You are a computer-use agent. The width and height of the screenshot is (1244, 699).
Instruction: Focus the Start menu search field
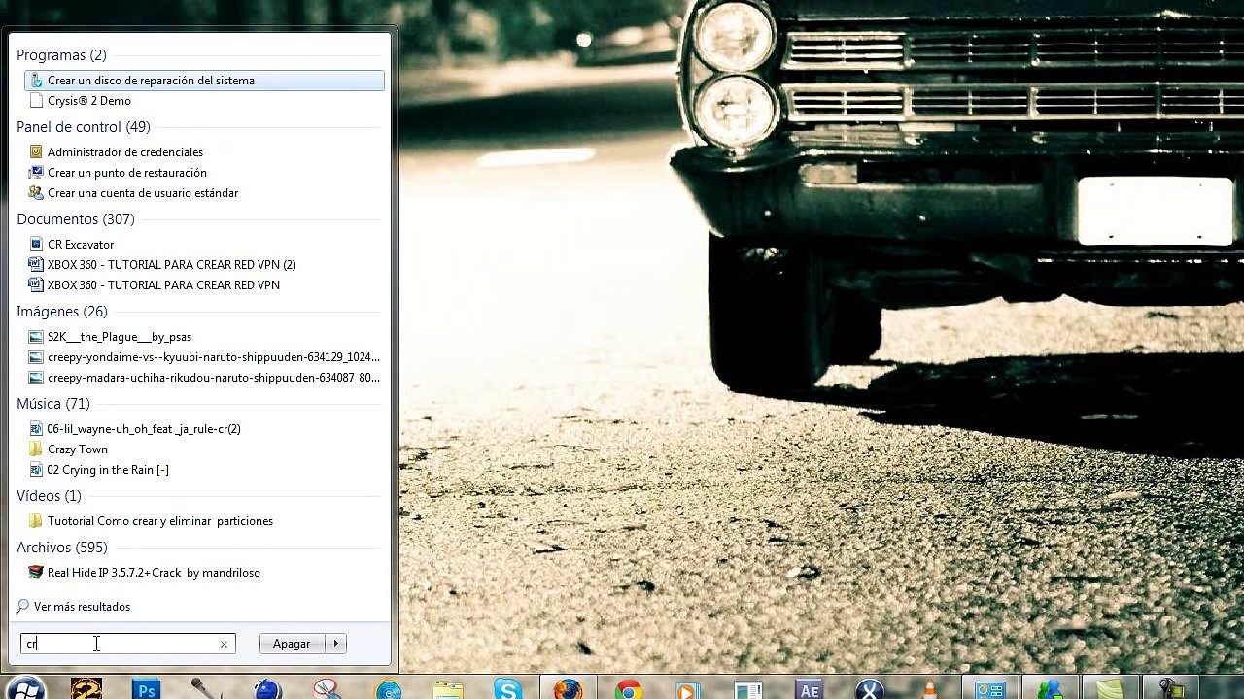point(127,644)
